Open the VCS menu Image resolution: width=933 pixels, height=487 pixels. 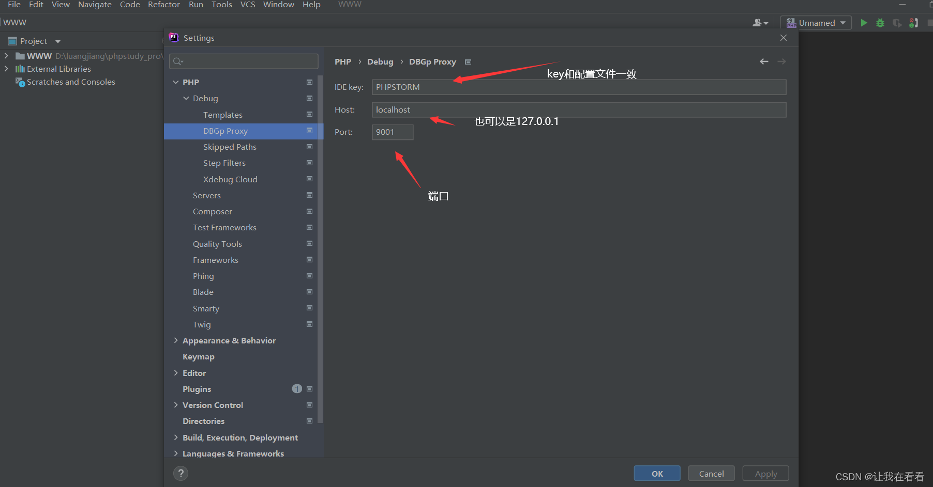(248, 5)
